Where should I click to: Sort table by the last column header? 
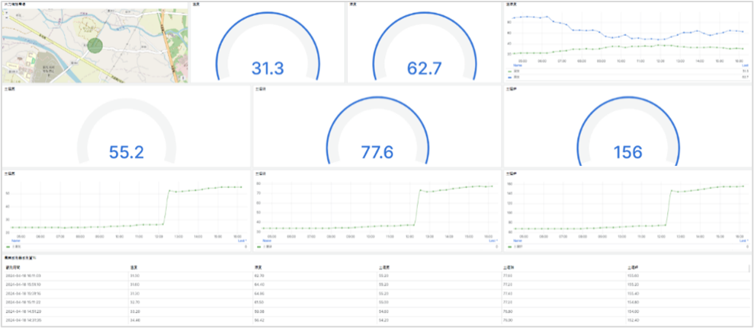(x=632, y=268)
